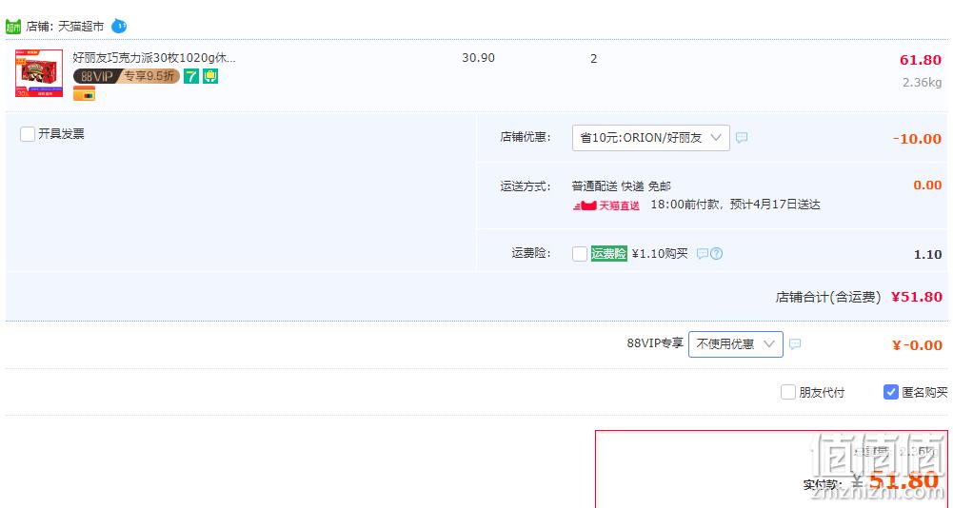Click the green 7-day return icon
This screenshot has width=953, height=508.
[x=191, y=76]
